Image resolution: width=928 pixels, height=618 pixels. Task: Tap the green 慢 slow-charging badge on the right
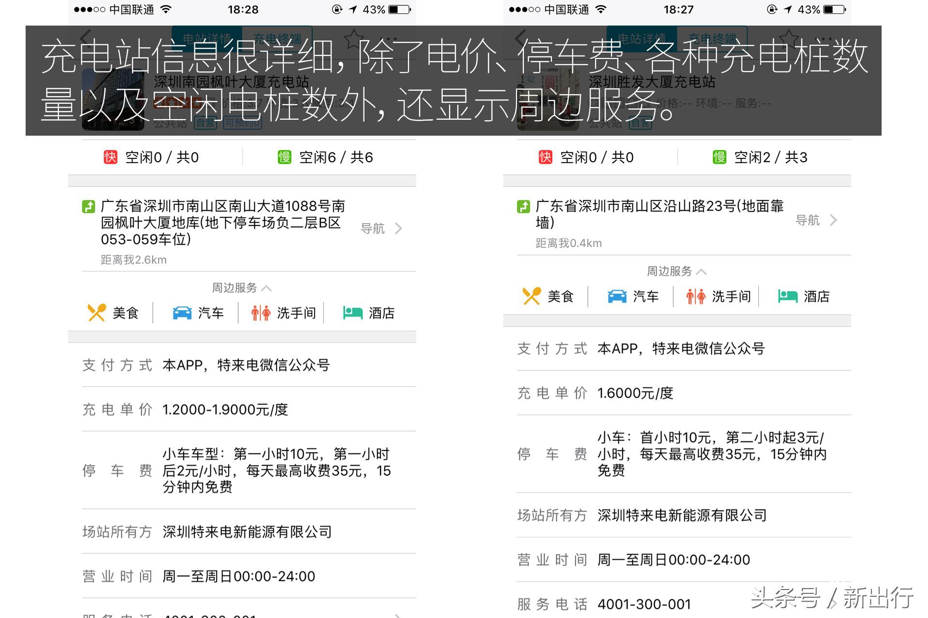[x=720, y=156]
